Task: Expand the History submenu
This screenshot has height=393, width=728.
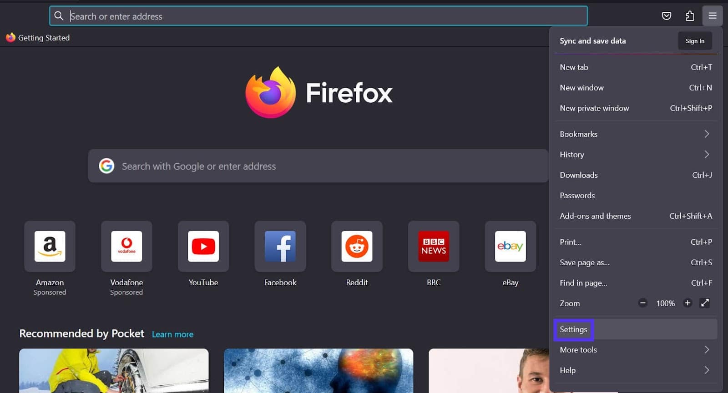Action: point(636,154)
